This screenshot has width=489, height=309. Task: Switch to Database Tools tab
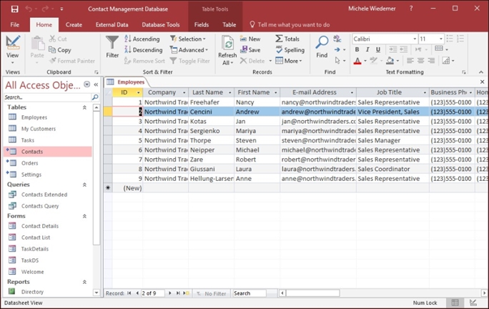point(161,24)
